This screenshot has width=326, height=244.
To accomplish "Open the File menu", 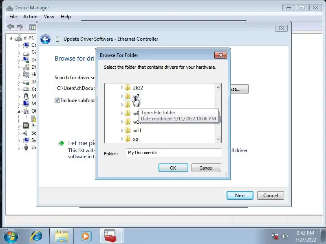I will coord(13,17).
